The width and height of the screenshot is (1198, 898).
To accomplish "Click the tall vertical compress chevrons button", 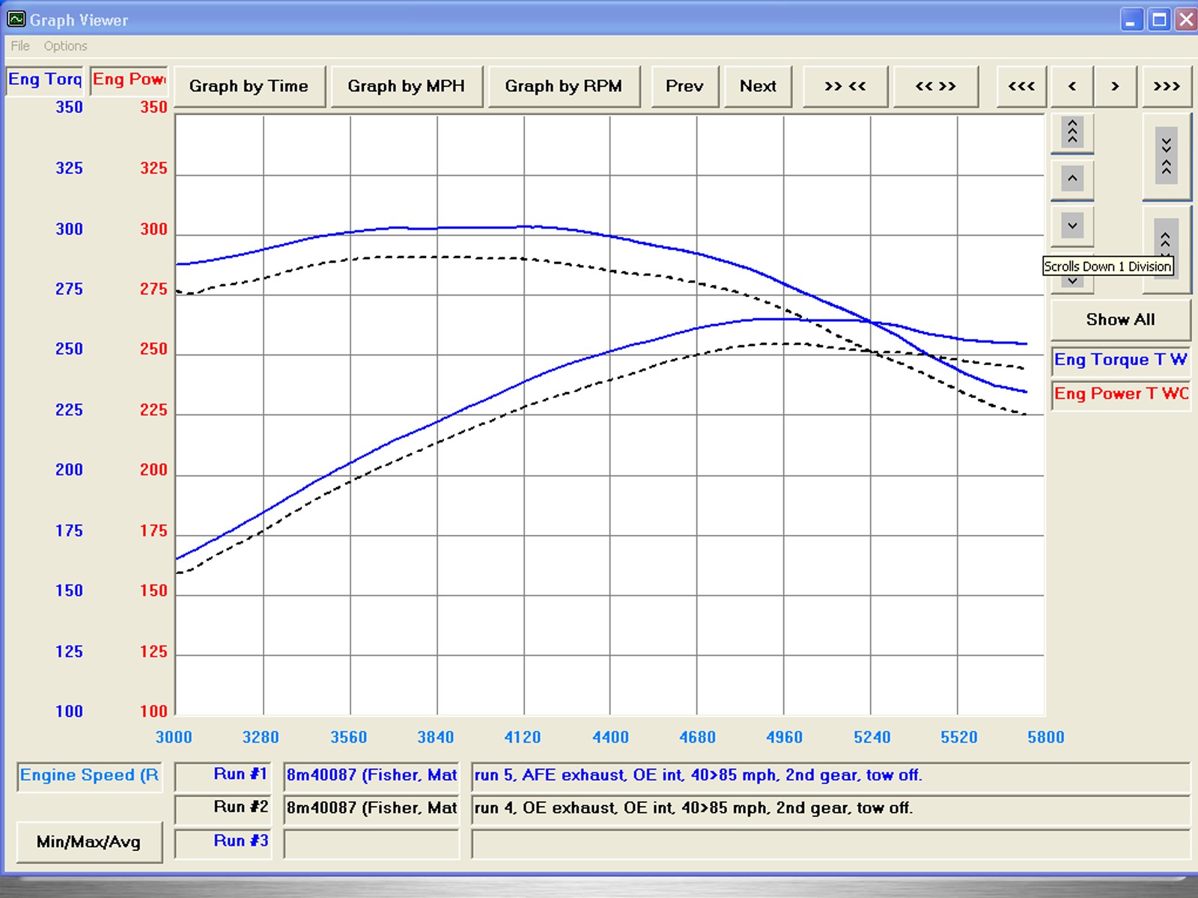I will [x=1167, y=156].
